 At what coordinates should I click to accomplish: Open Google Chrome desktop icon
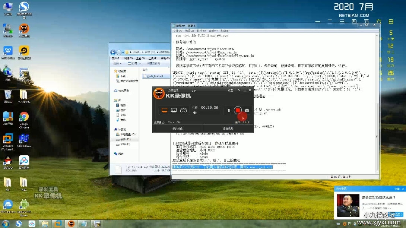pos(24,117)
